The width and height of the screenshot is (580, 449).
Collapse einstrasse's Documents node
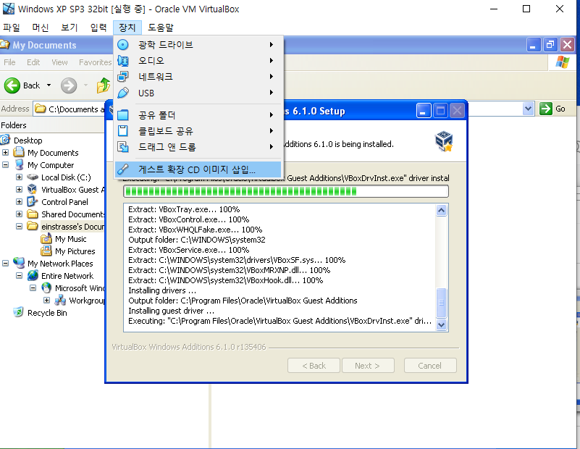click(20, 226)
